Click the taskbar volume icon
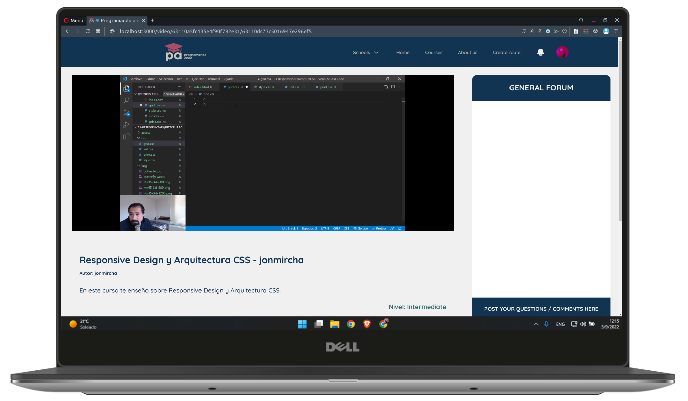Screen dimensions: 688x401 pos(583,324)
